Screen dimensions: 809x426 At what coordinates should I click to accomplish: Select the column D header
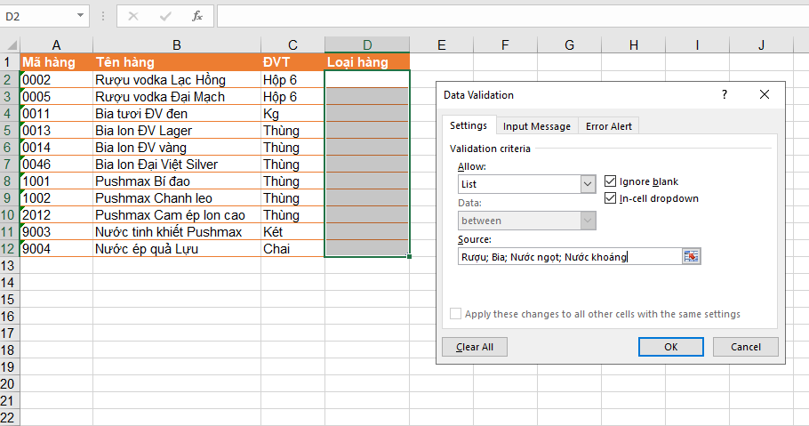tap(367, 45)
